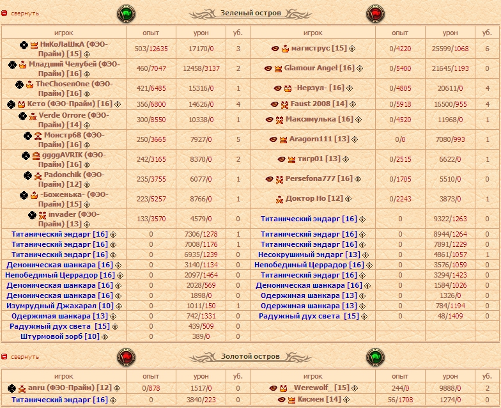The height and width of the screenshot is (408, 501).
Task: Open info icon next to Кето
Action: coord(118,104)
